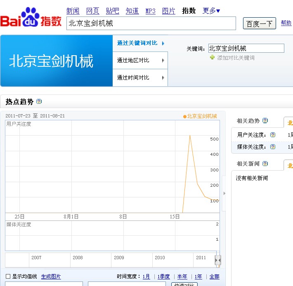Set time width to 1季度
This screenshot has width=293, height=286.
164,276
